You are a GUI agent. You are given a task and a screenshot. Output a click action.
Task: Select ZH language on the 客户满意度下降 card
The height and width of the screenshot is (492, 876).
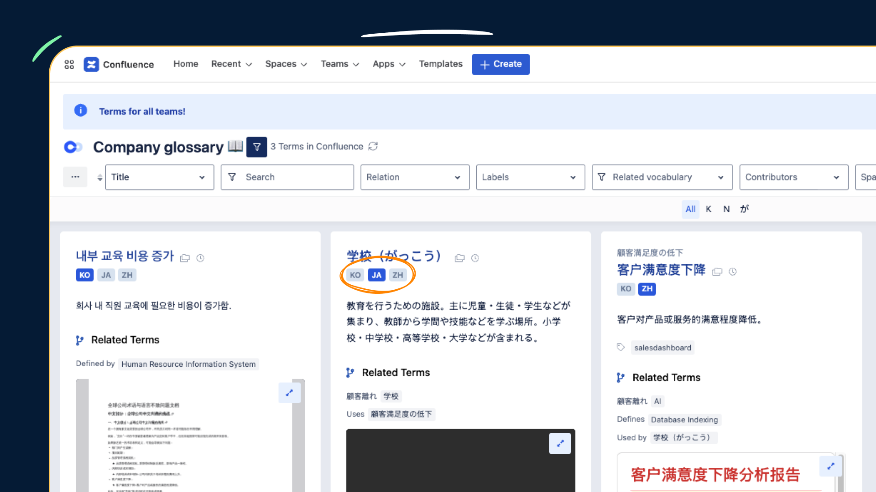point(647,289)
